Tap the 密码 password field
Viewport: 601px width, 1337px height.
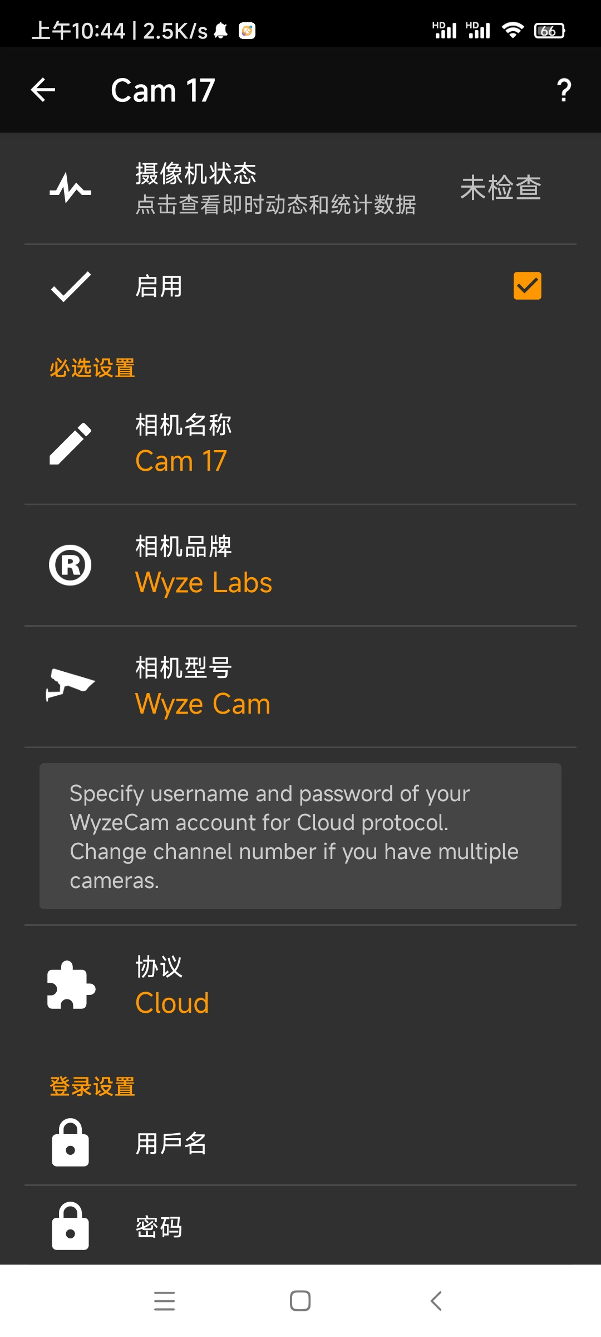point(159,1228)
